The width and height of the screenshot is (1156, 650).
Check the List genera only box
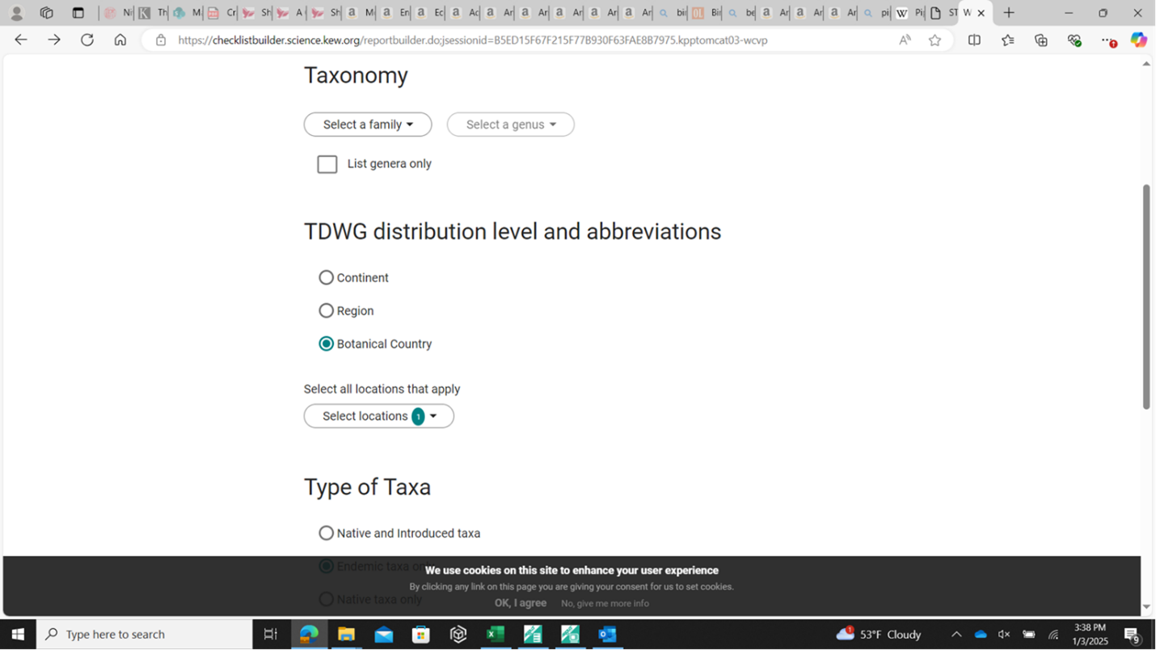tap(327, 164)
